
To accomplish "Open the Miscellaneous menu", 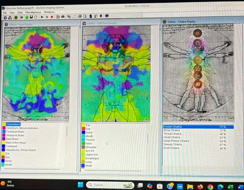I will (33, 12).
